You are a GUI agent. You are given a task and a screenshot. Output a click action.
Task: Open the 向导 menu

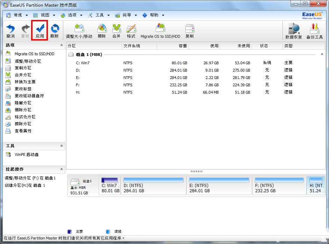(126, 15)
